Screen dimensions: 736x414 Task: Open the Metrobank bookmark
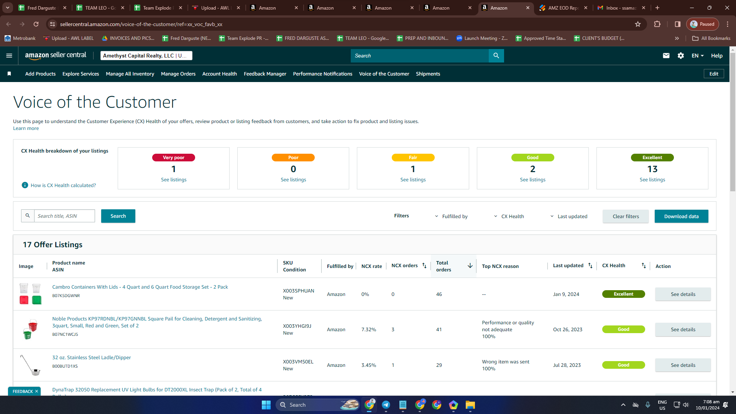pyautogui.click(x=20, y=38)
